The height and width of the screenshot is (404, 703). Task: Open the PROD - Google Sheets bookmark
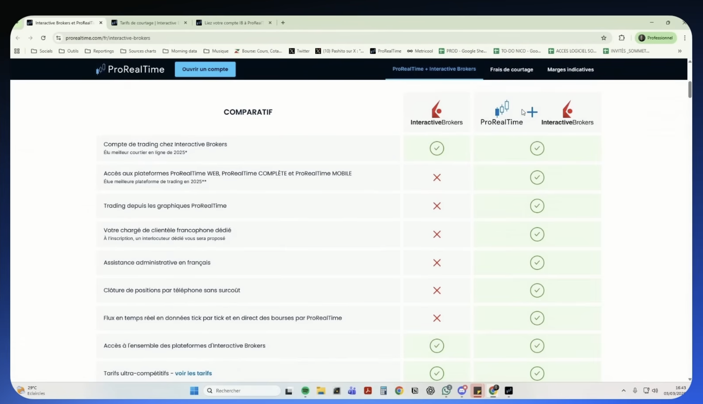click(463, 51)
